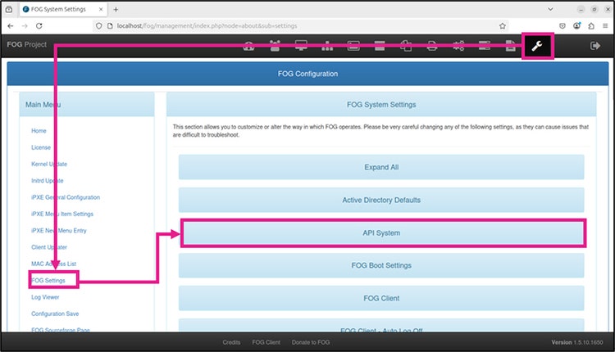Open iPXE General Configuration menu entry

[x=66, y=197]
